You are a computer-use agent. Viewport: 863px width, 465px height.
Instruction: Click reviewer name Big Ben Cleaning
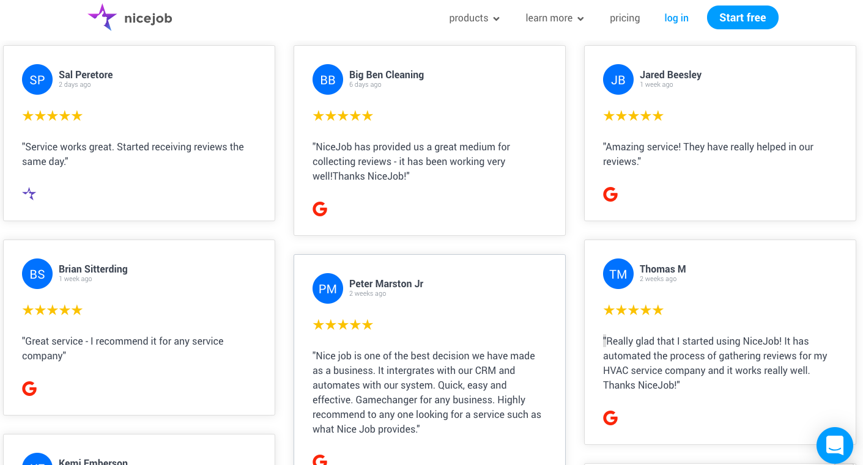pyautogui.click(x=386, y=75)
